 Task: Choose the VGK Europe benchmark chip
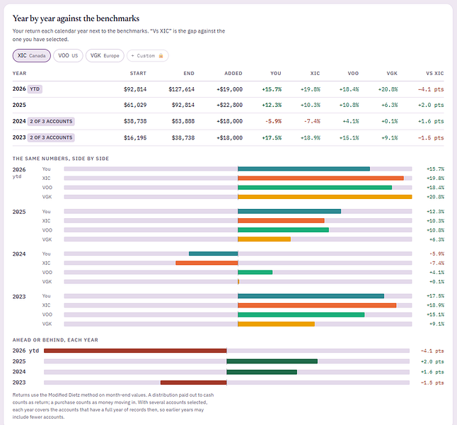click(105, 55)
